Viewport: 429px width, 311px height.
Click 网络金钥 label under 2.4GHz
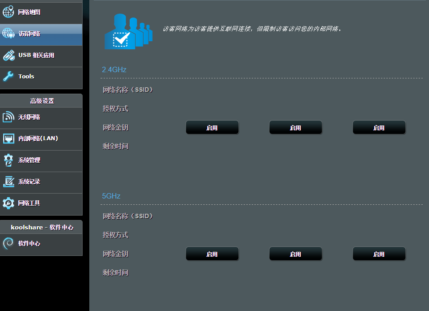pos(115,127)
